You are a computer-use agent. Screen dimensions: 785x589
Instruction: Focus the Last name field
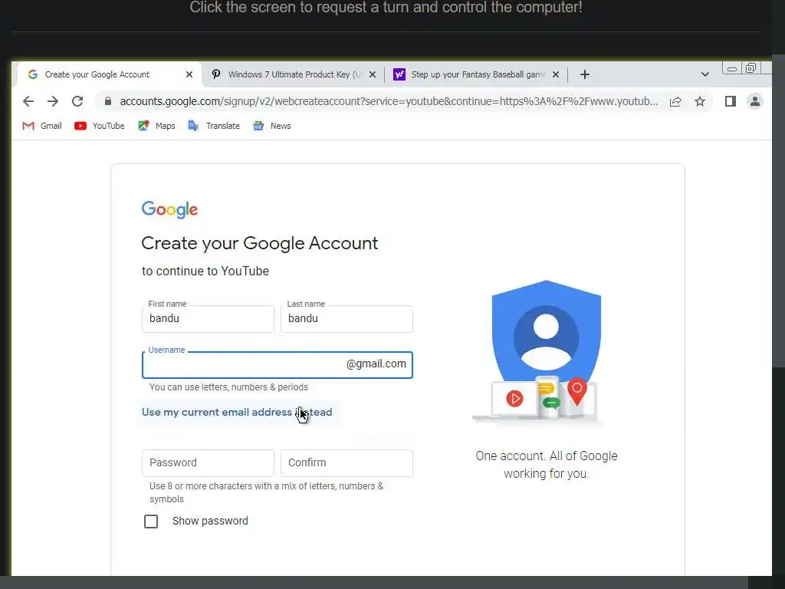pyautogui.click(x=347, y=318)
